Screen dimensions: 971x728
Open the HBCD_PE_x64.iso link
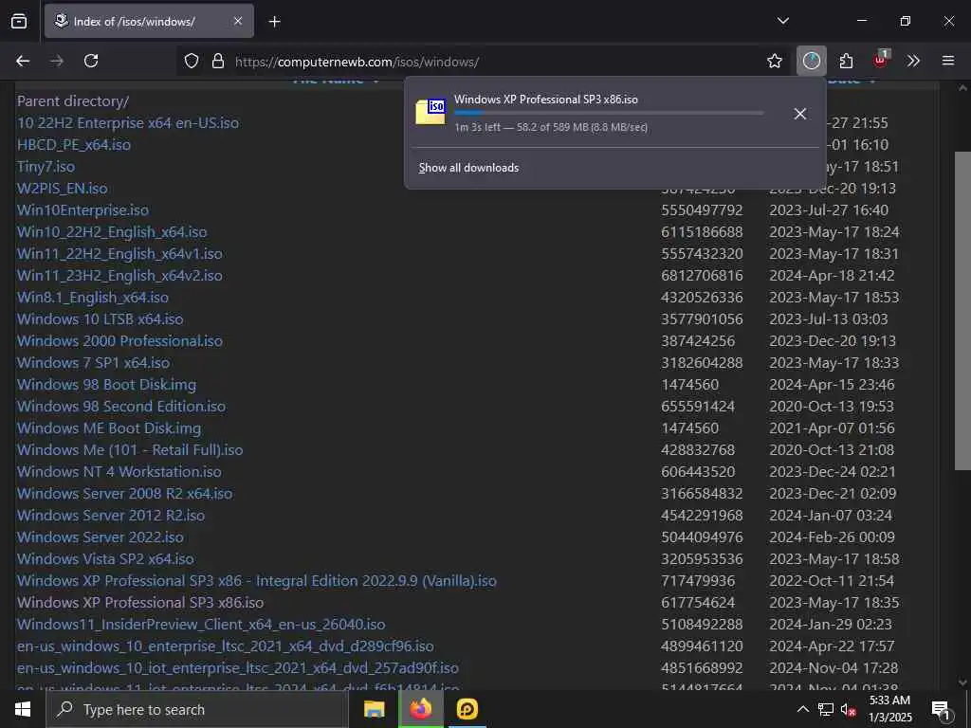(74, 145)
